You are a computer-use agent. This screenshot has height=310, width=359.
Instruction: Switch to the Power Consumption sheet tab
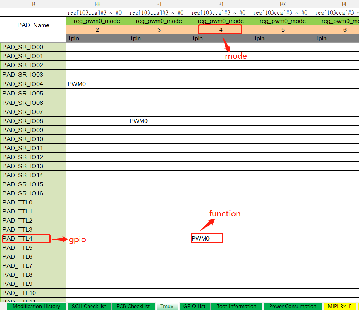tap(293, 306)
